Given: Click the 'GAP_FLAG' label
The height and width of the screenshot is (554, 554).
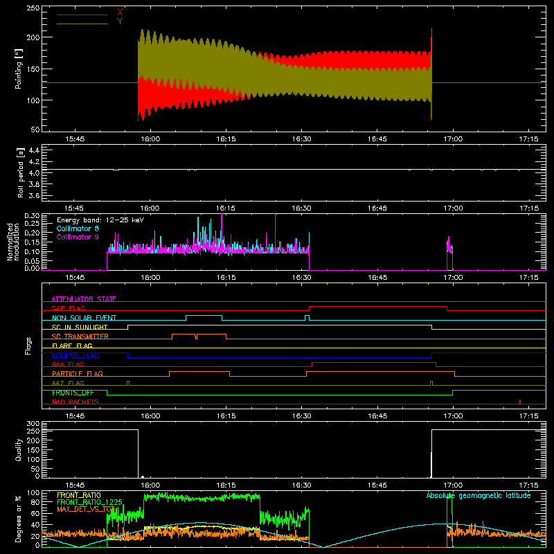Looking at the screenshot, I should point(68,308).
